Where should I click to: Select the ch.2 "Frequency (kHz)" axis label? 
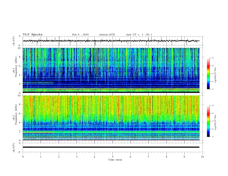[16, 115]
